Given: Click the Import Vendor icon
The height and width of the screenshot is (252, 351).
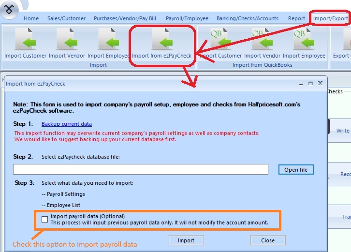Looking at the screenshot, I should [x=67, y=40].
